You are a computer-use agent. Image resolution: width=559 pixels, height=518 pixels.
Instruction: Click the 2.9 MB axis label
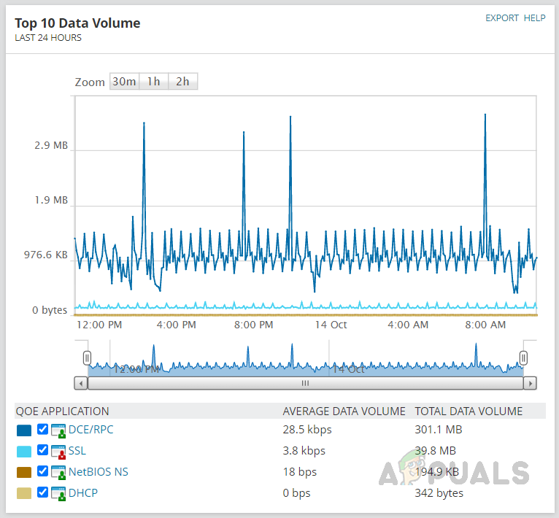pos(51,145)
